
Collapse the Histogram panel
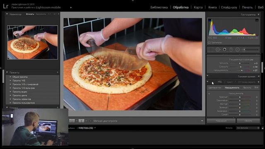coord(258,15)
